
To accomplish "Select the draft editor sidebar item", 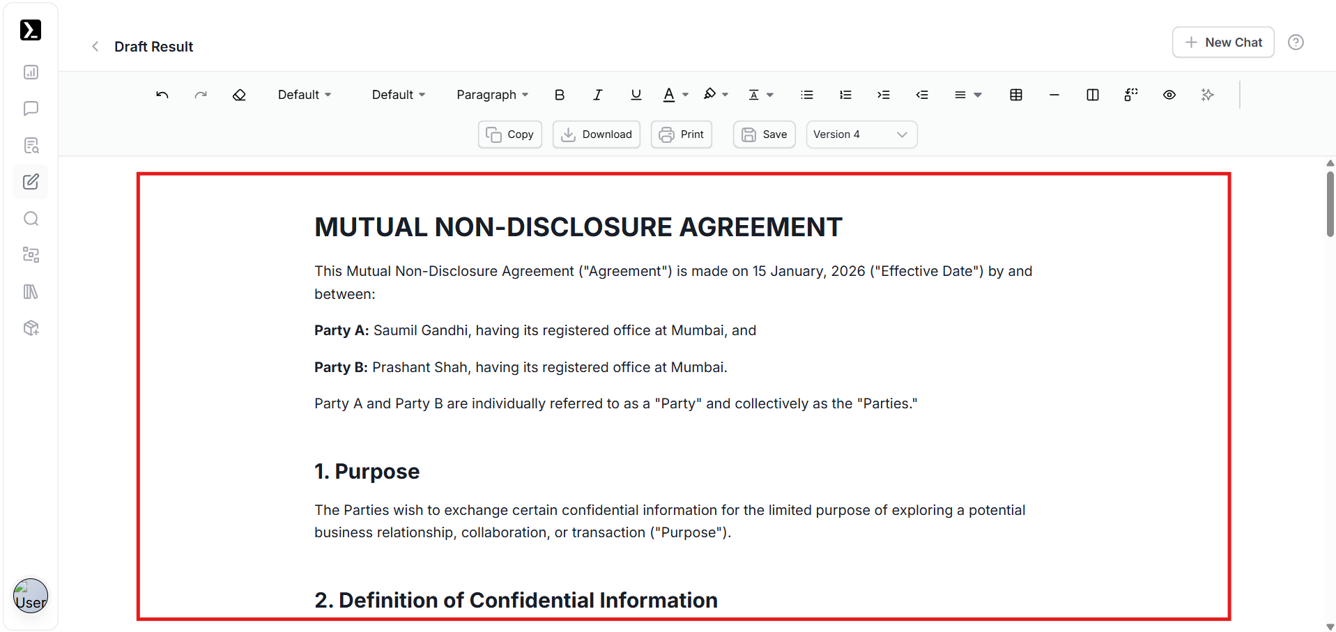I will click(x=31, y=182).
